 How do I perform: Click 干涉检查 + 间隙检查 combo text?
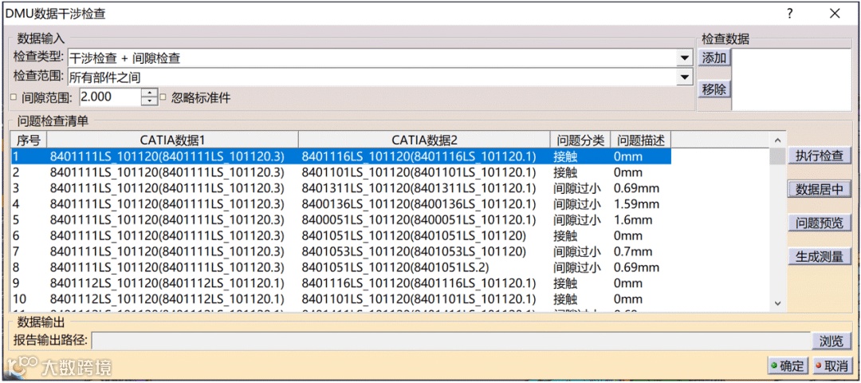point(124,58)
